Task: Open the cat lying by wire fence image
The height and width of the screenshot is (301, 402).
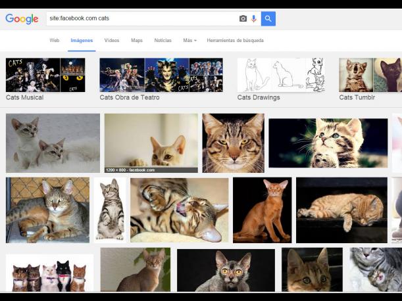Action: click(x=47, y=210)
